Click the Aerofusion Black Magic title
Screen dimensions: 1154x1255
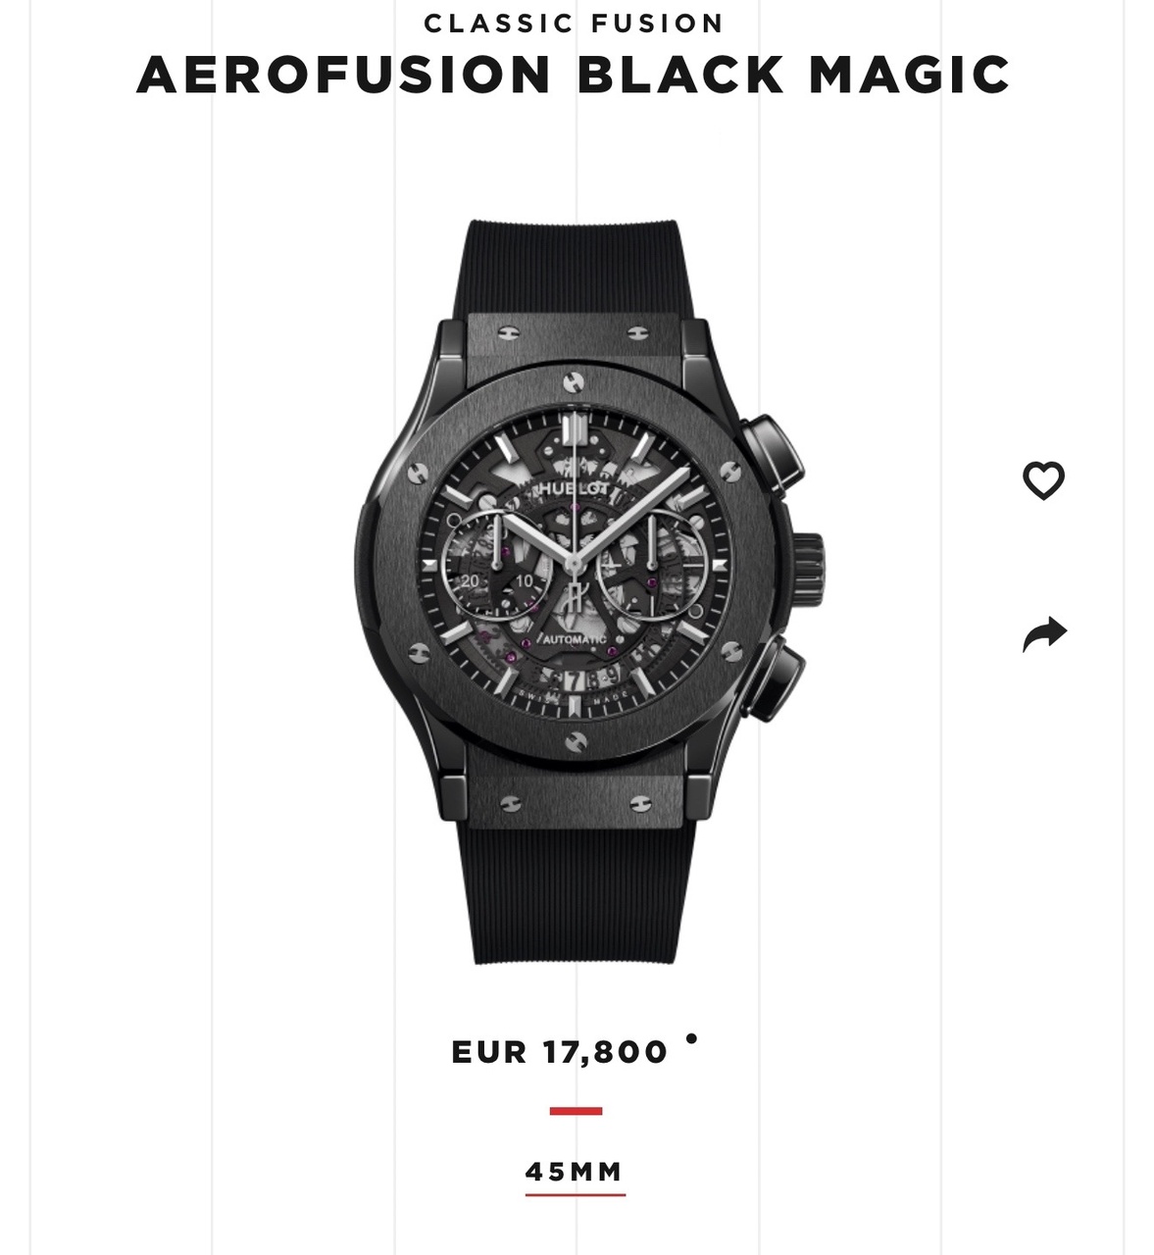pos(574,75)
